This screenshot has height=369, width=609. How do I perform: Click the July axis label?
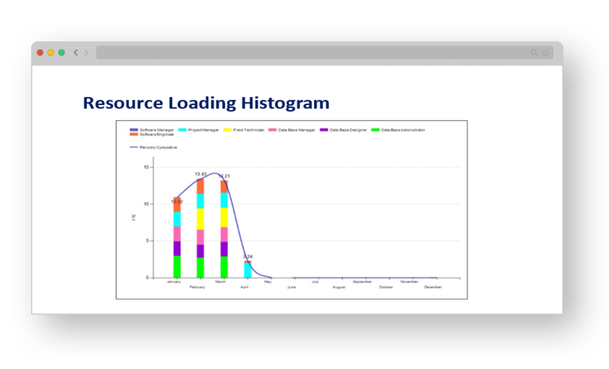pos(315,282)
